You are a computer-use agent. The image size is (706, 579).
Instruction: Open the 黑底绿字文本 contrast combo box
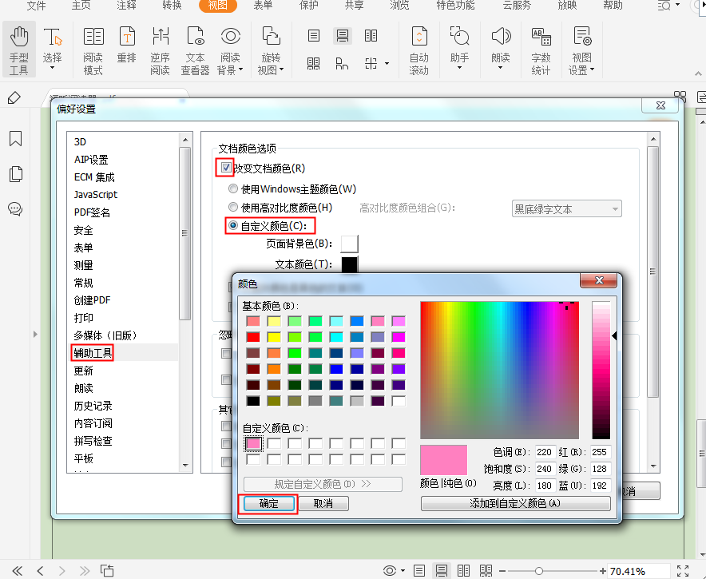pos(567,208)
